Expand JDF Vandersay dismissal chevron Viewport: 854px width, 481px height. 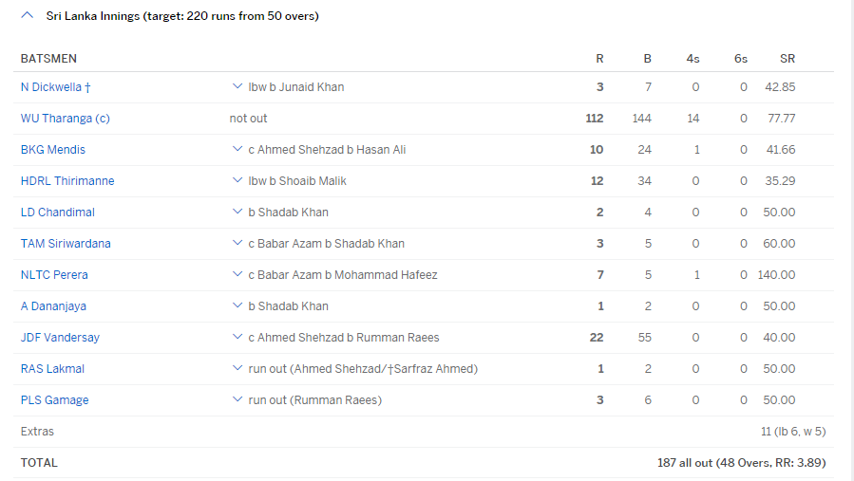pyautogui.click(x=237, y=337)
